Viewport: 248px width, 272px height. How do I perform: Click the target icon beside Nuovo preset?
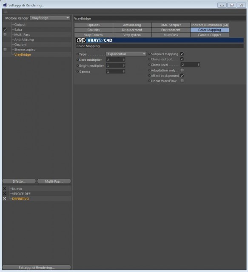click(x=5, y=188)
